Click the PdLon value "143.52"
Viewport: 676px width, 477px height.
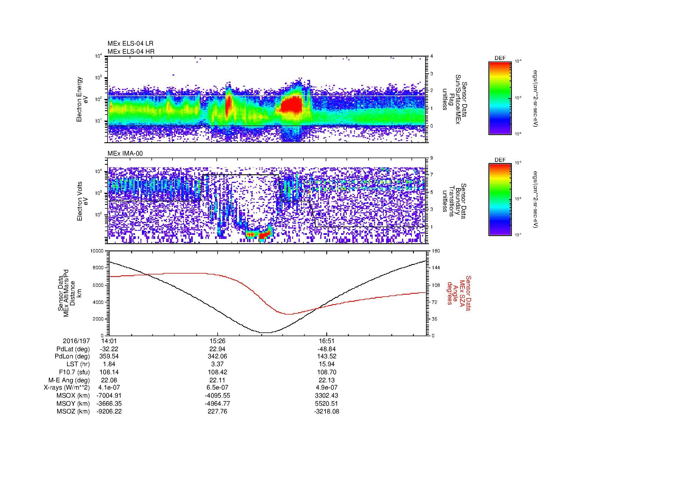pyautogui.click(x=327, y=356)
